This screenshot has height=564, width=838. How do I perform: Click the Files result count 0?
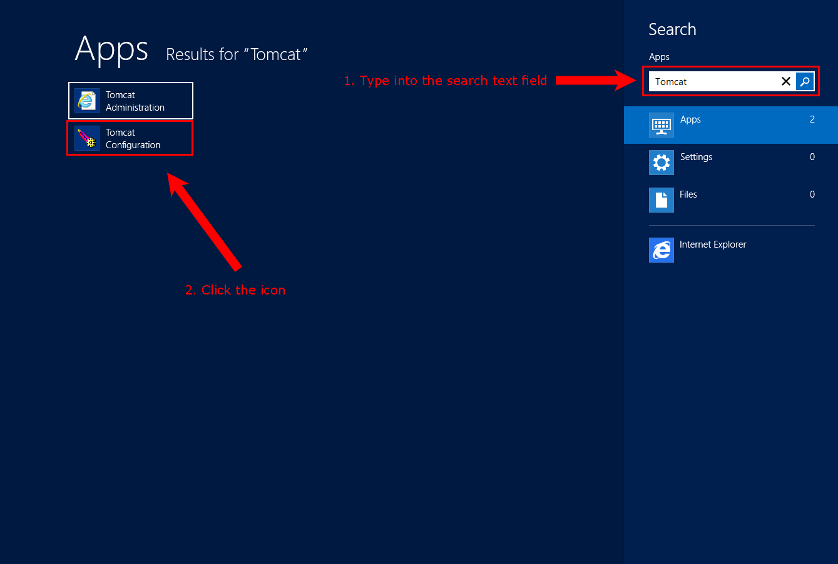point(812,194)
